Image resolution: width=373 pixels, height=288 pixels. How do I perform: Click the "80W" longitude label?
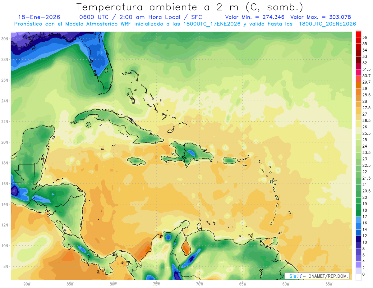(113, 284)
